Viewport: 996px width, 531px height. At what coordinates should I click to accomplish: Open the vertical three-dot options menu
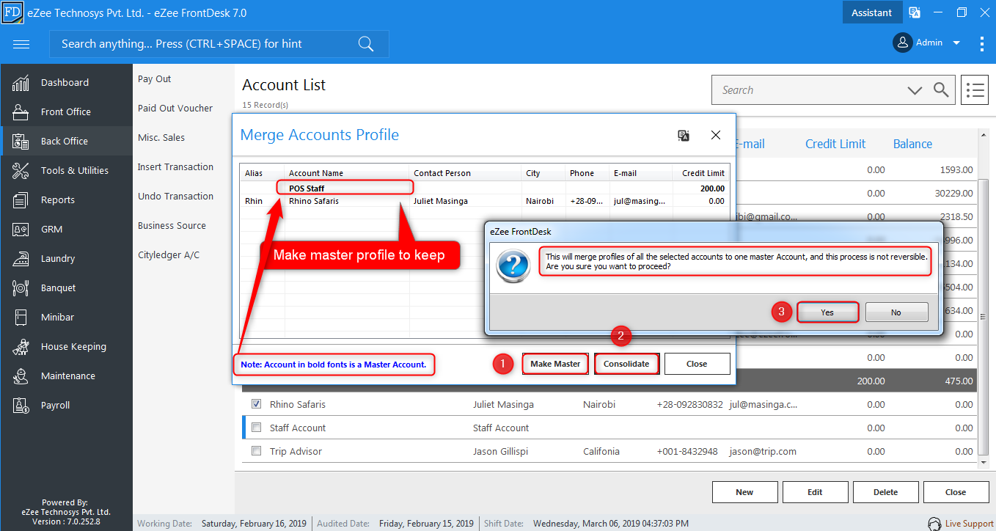coord(981,43)
